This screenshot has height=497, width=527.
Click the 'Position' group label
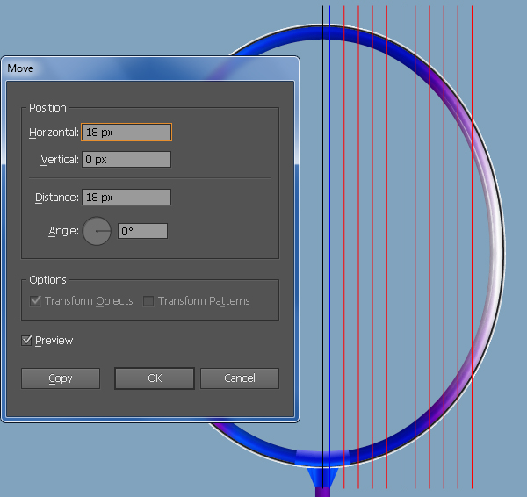[47, 107]
